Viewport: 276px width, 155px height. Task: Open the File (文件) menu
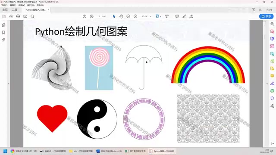pyautogui.click(x=4, y=5)
